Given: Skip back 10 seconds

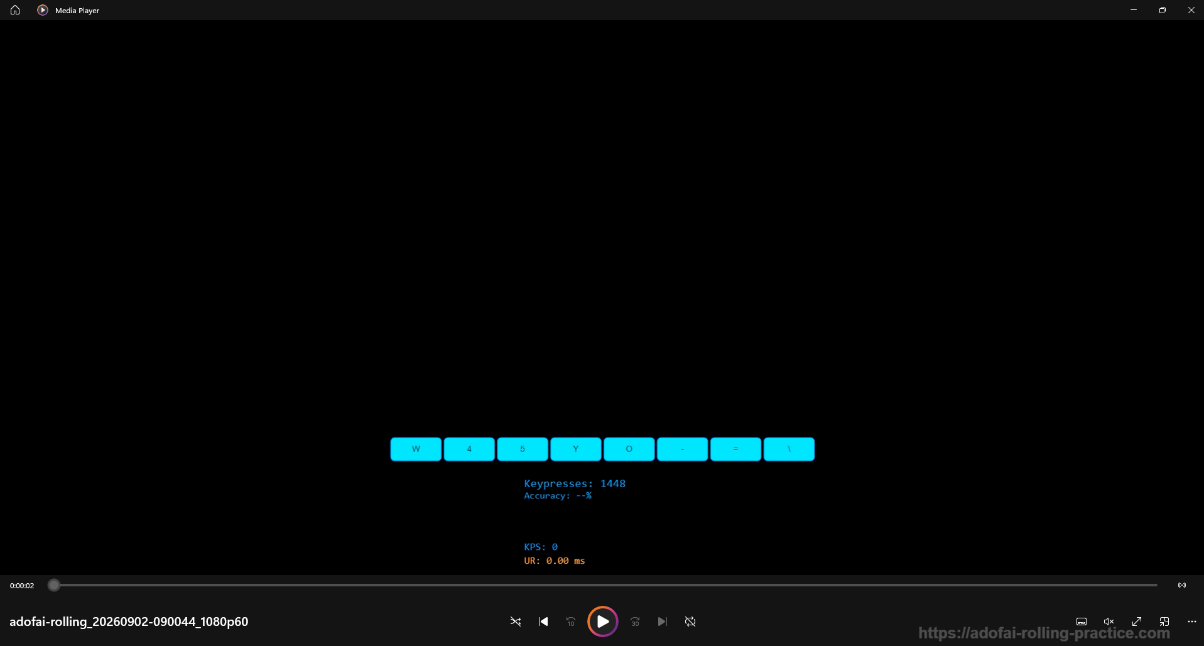Looking at the screenshot, I should (571, 622).
